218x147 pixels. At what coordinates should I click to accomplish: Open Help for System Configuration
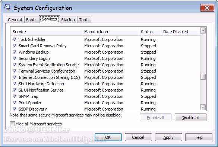[199, 137]
